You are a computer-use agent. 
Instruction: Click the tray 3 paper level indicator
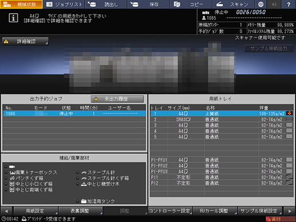[289, 125]
